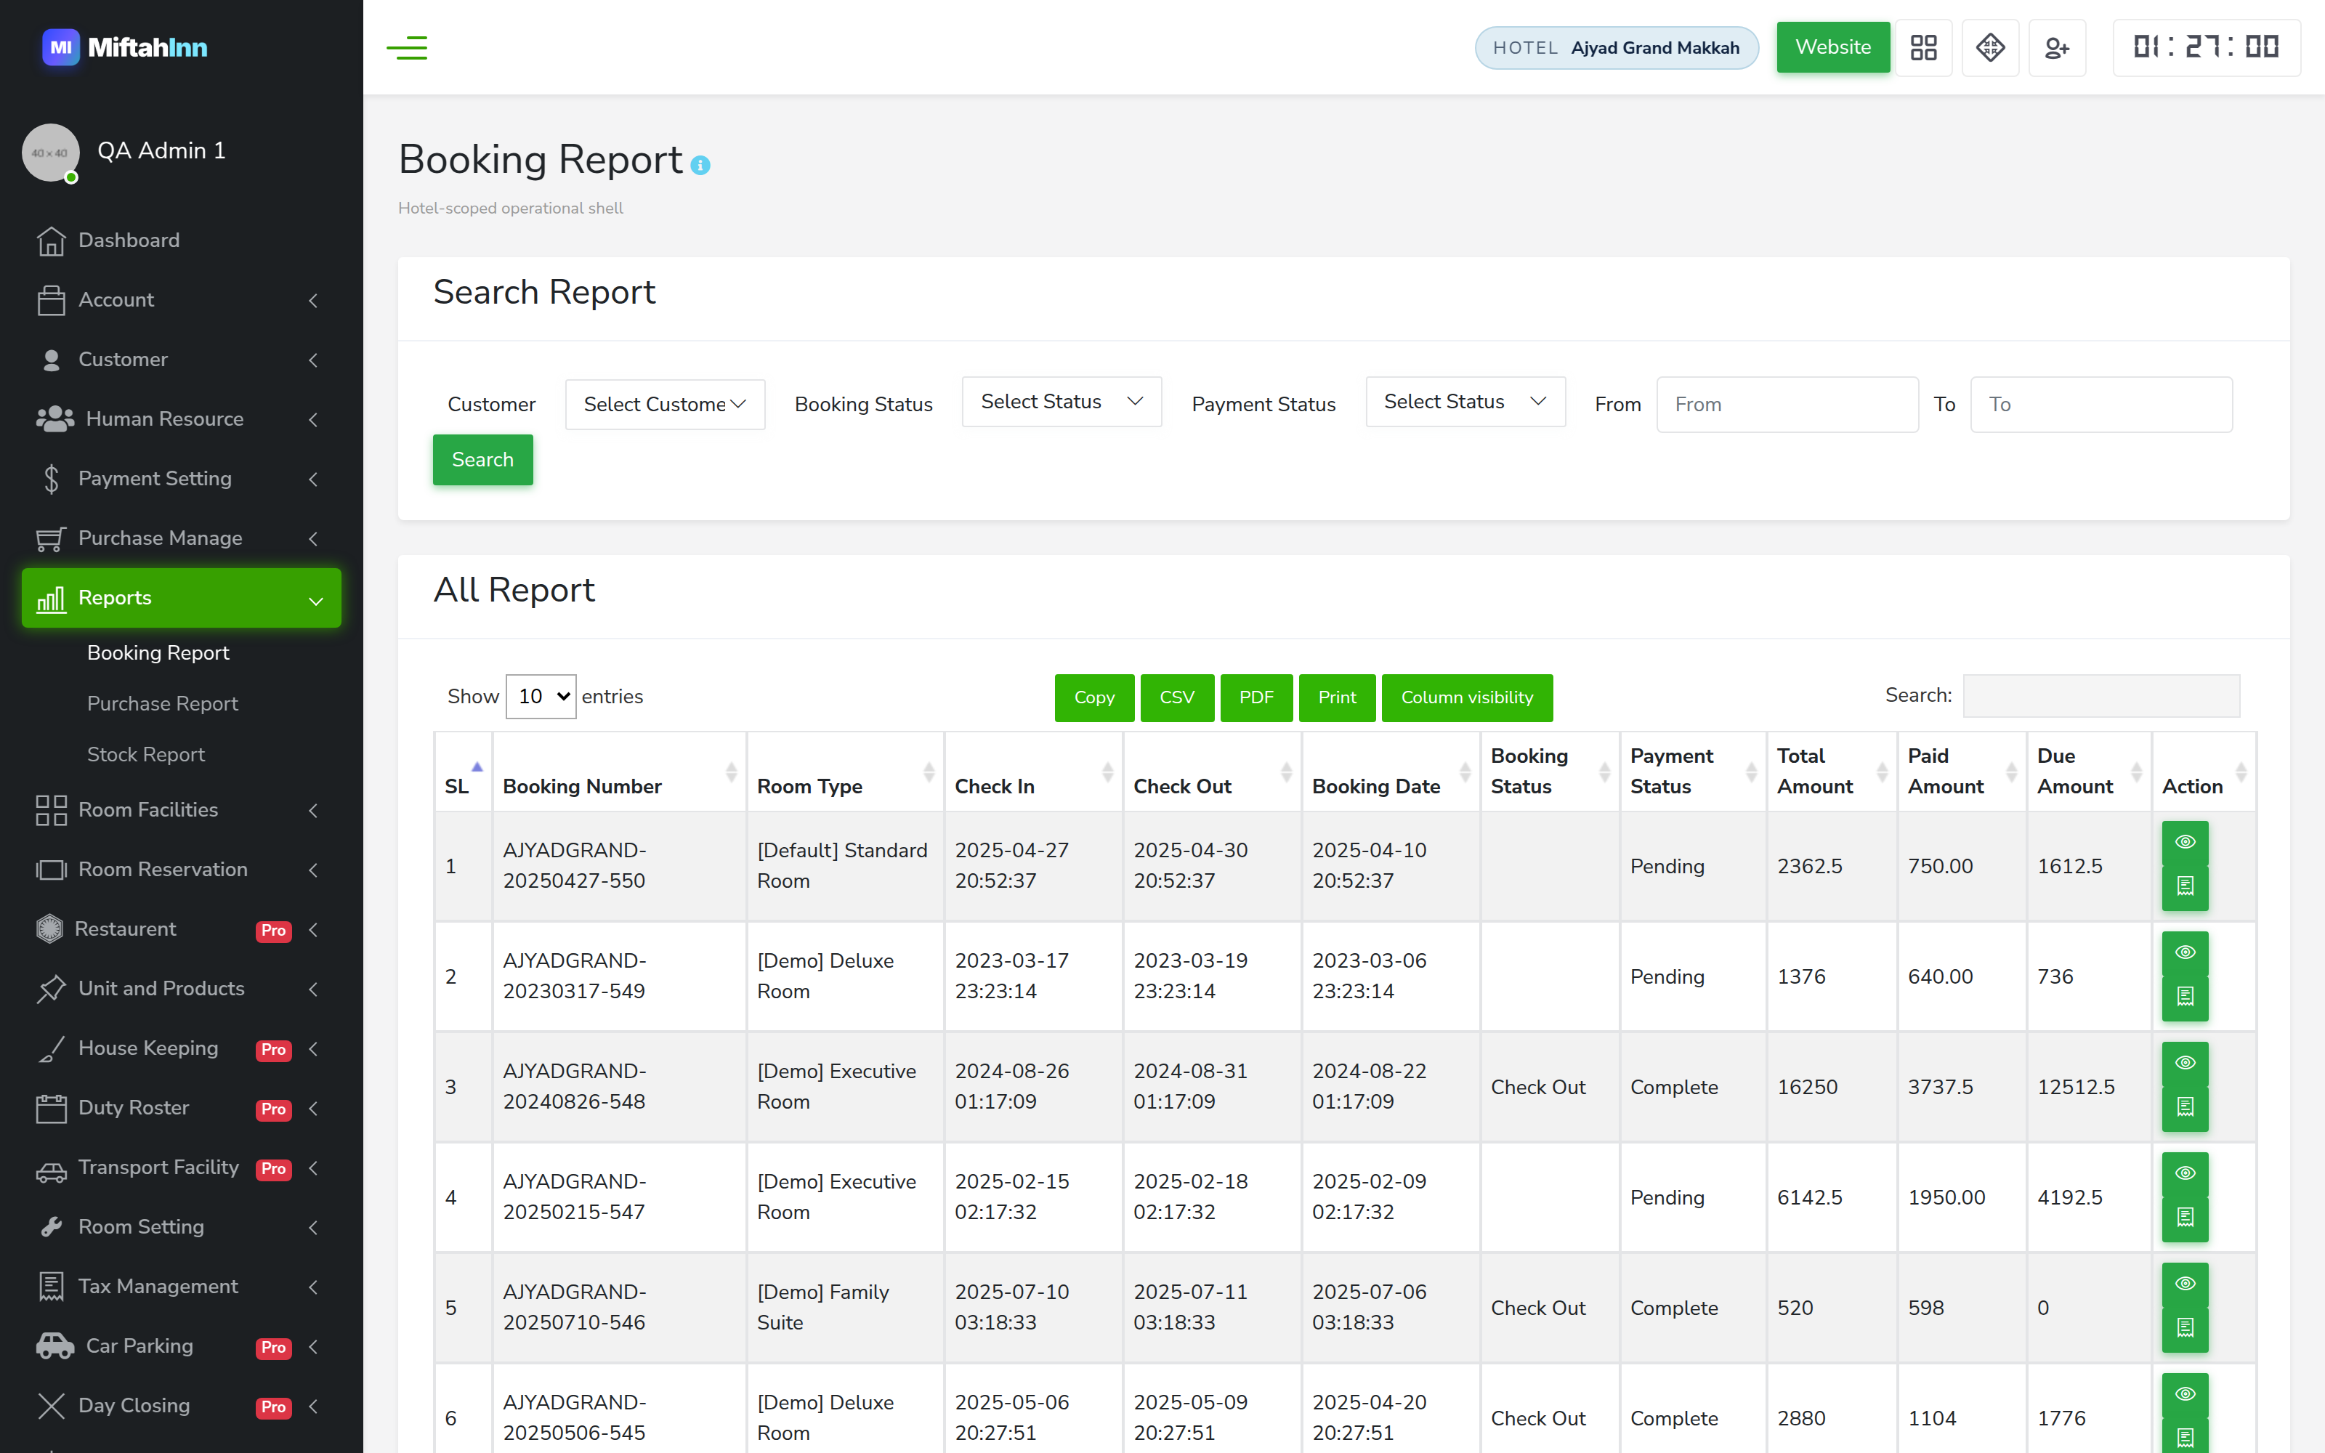Expand the Customer sidebar menu
The width and height of the screenshot is (2325, 1453).
[x=181, y=360]
